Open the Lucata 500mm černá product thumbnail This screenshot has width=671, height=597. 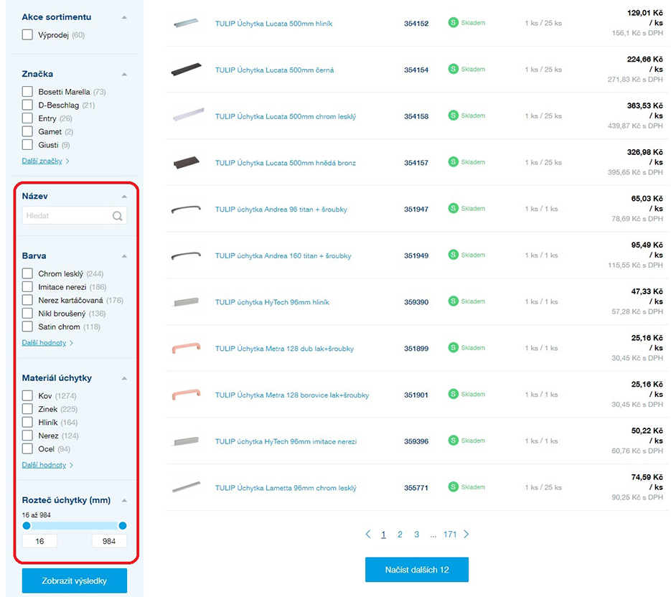tap(187, 70)
